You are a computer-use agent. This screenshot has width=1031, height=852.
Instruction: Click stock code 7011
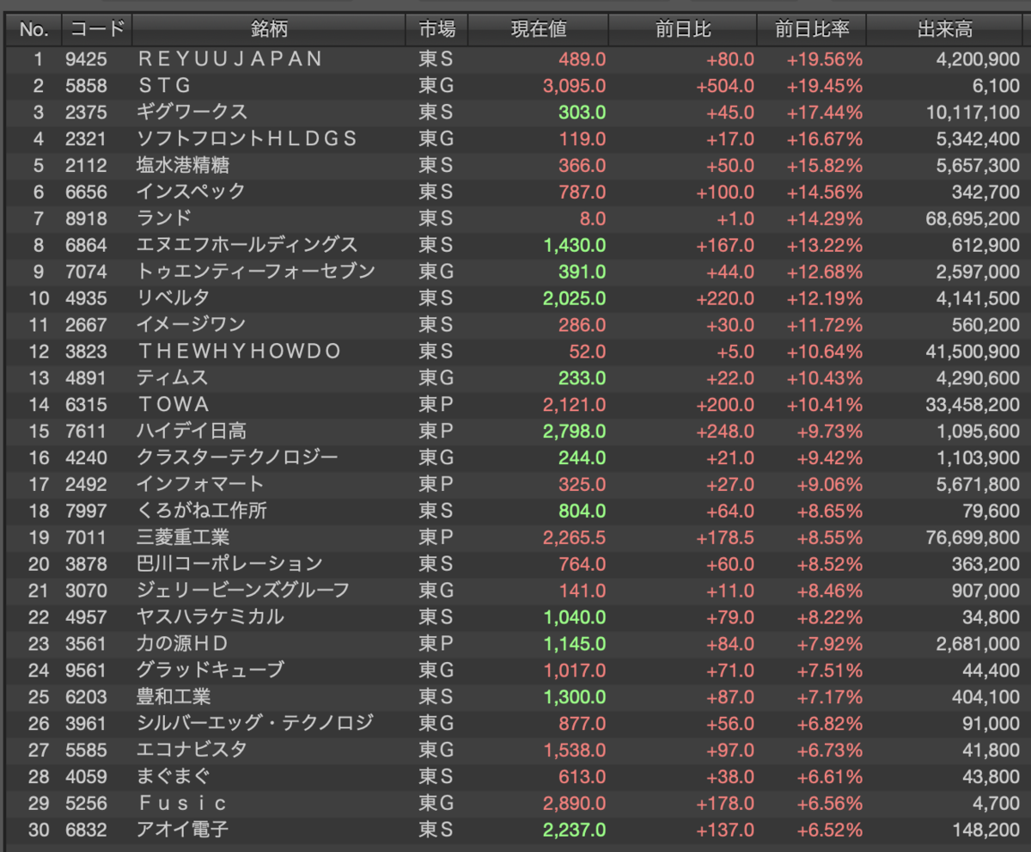86,537
